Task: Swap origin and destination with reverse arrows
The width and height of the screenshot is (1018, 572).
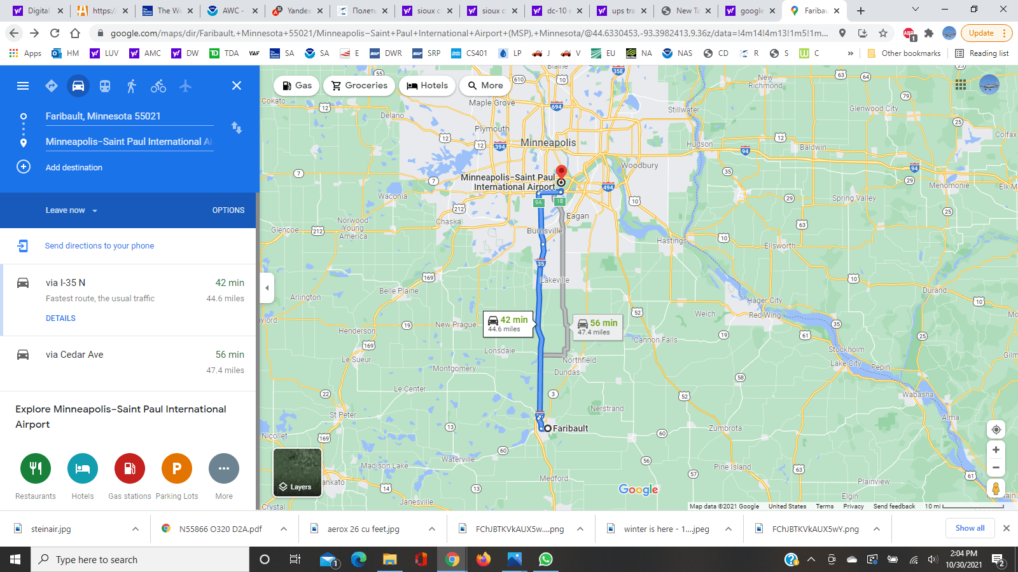Action: (x=237, y=128)
